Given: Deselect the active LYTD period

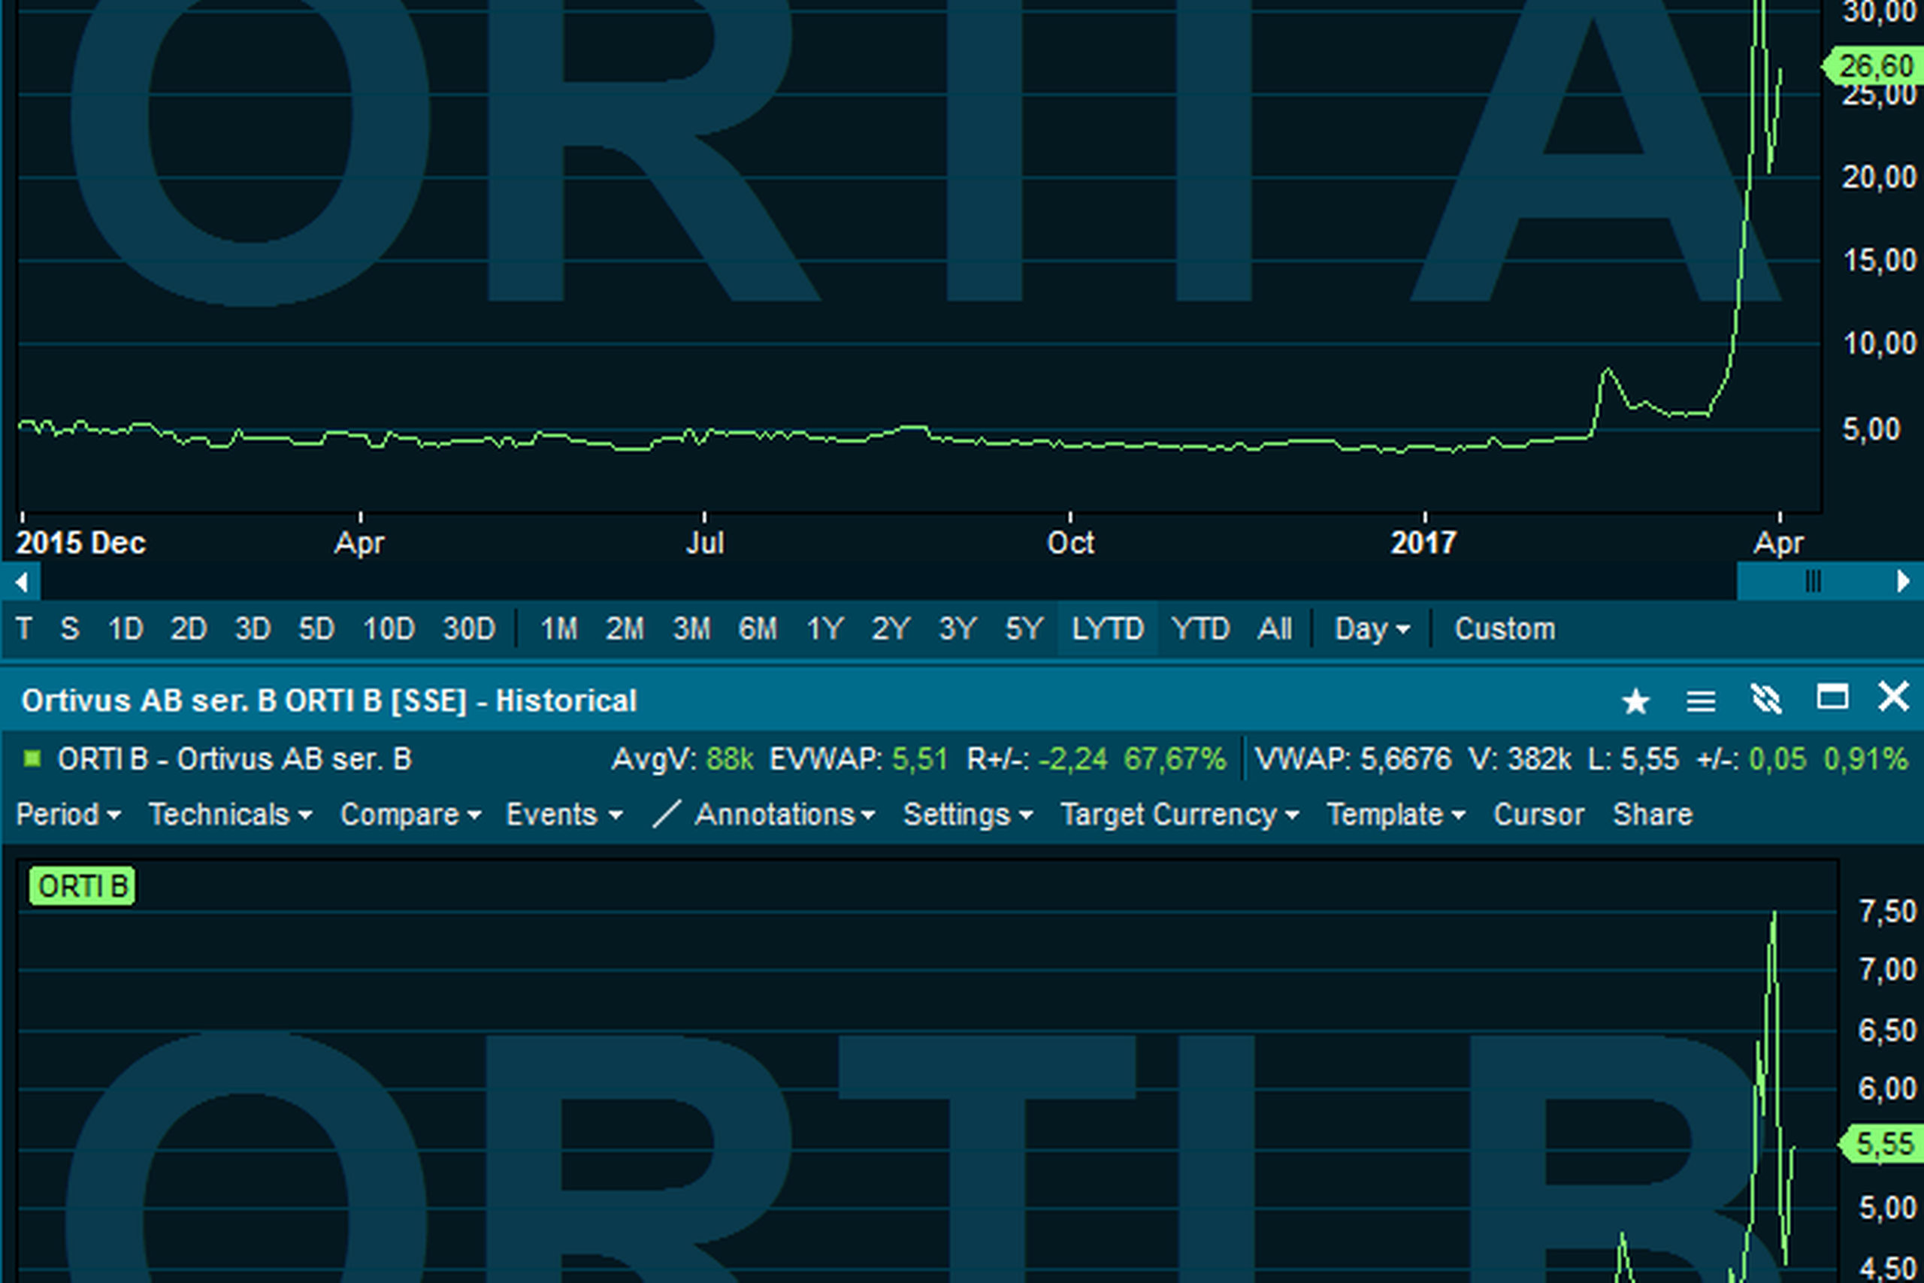Looking at the screenshot, I should (1108, 628).
